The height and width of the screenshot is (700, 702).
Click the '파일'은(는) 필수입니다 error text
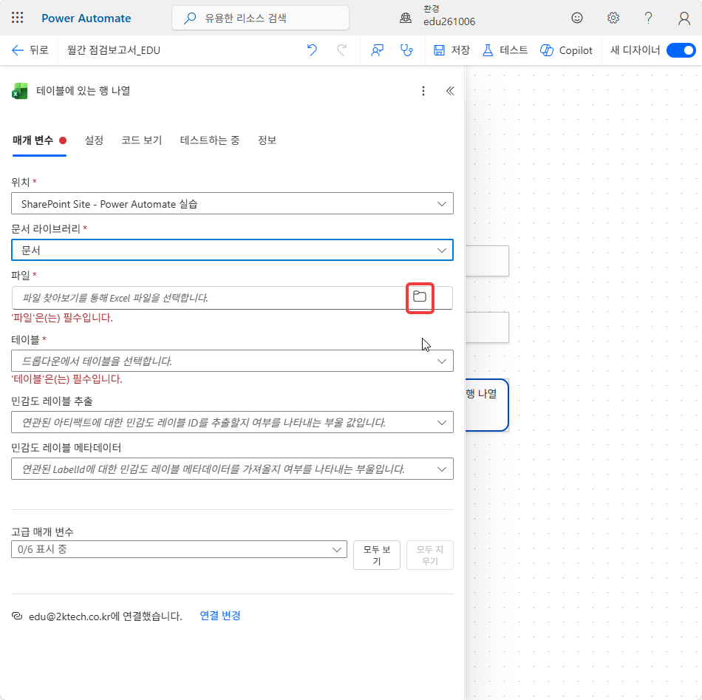coord(62,318)
